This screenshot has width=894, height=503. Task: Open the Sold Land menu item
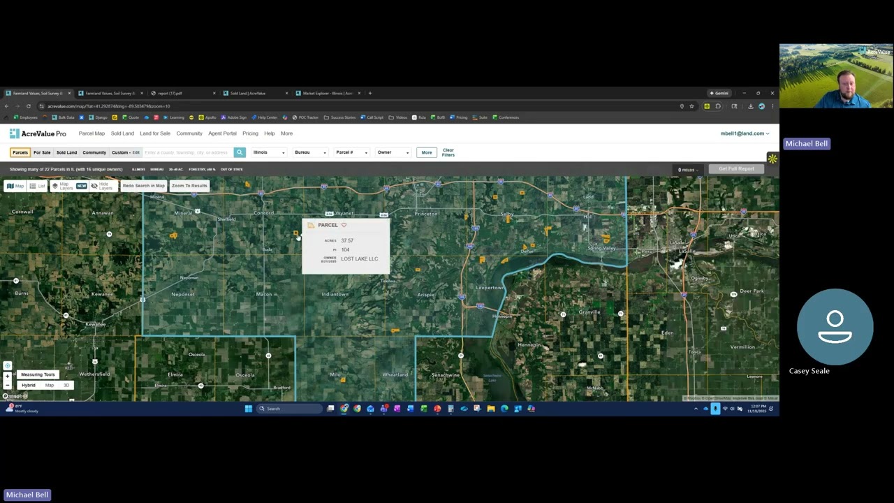click(x=122, y=133)
